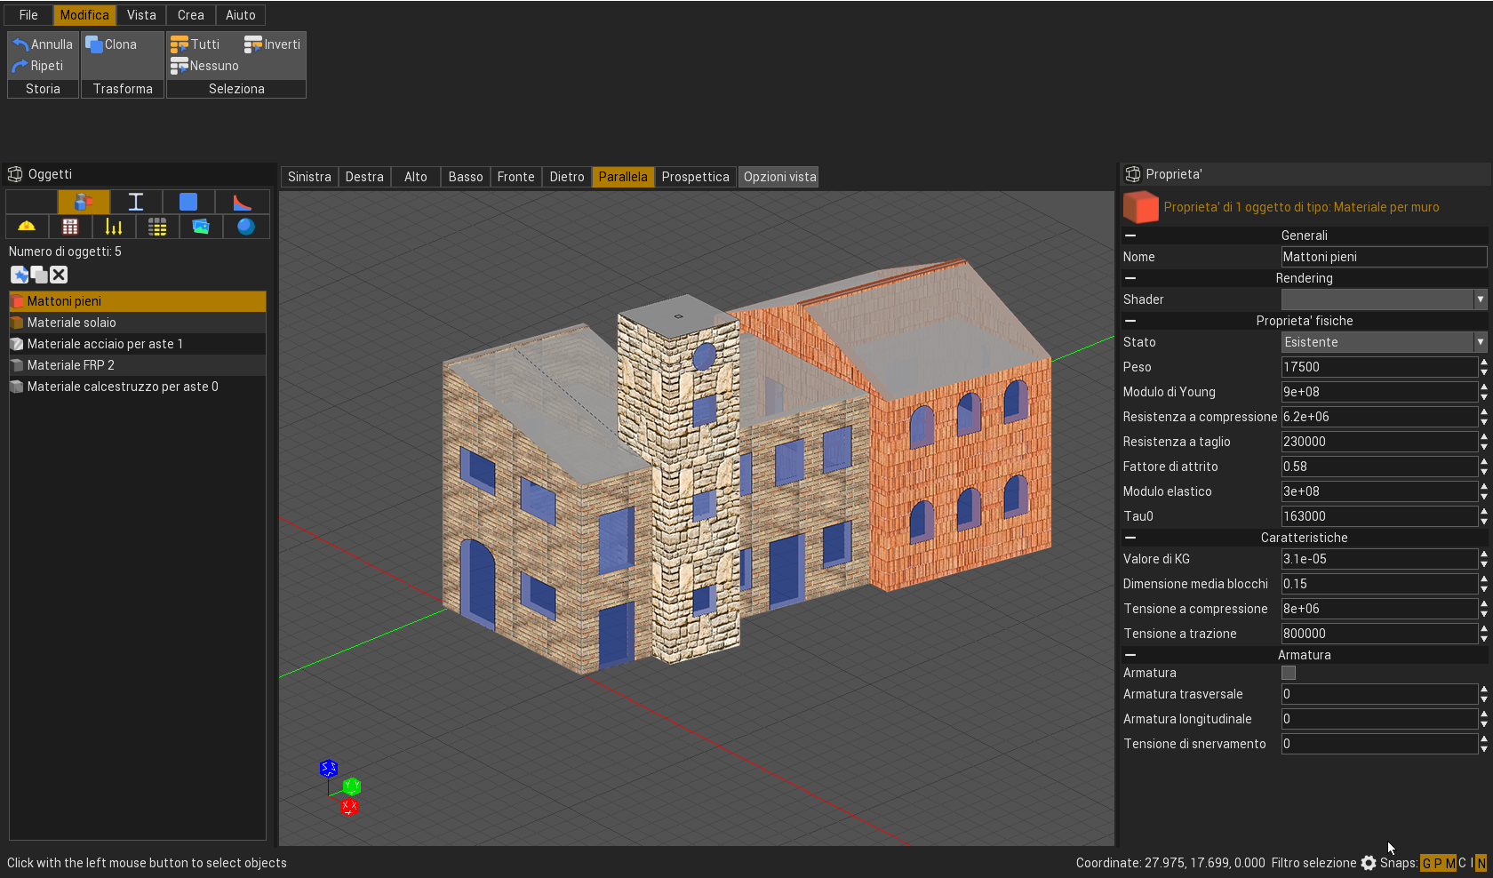Select the yellow load arrows icon
Viewport: 1493px width, 878px height.
point(114,227)
